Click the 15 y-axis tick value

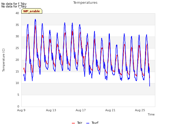pos(17,71)
